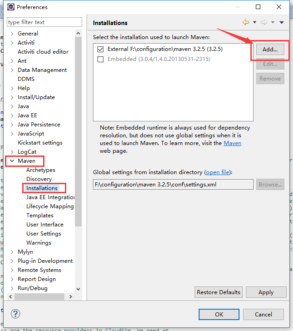Open the forward history dropdown arrow
The height and width of the screenshot is (331, 293).
273,22
